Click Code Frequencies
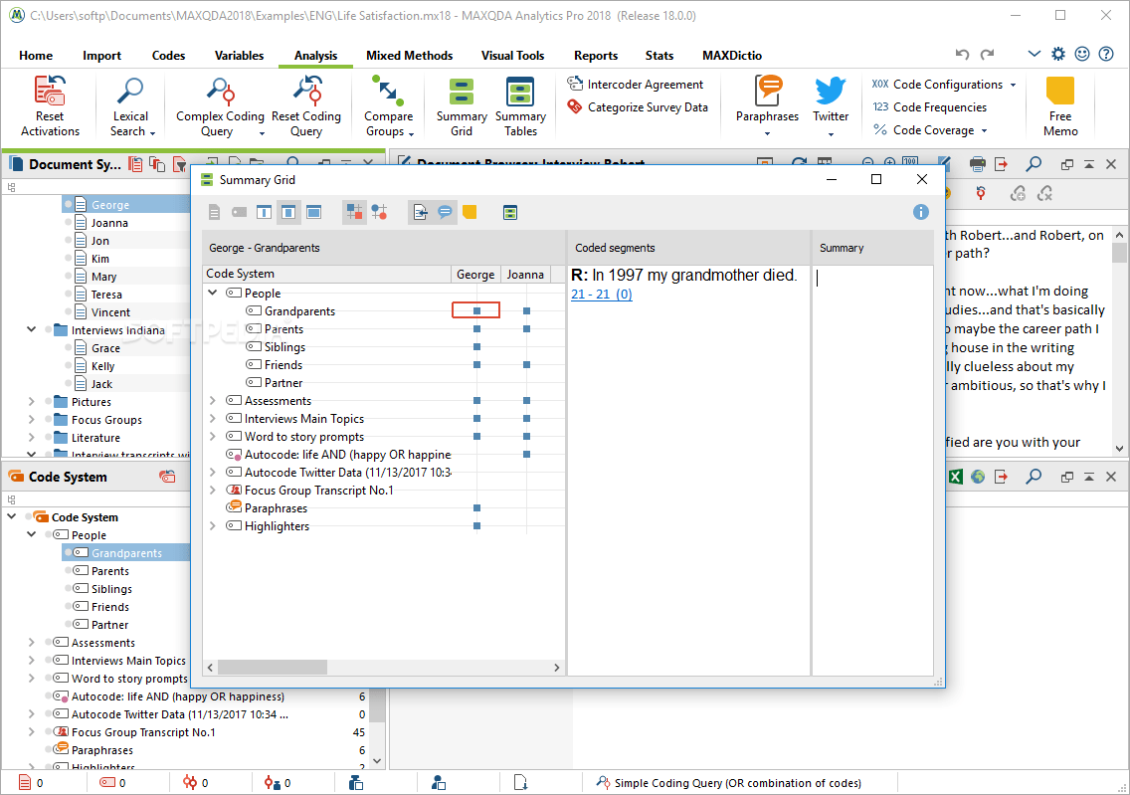This screenshot has height=795, width=1130. (930, 107)
